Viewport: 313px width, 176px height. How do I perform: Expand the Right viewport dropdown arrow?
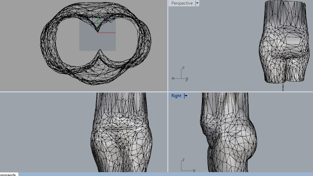coord(186,96)
